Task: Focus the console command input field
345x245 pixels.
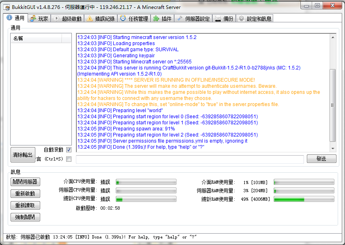Action: 190,159
